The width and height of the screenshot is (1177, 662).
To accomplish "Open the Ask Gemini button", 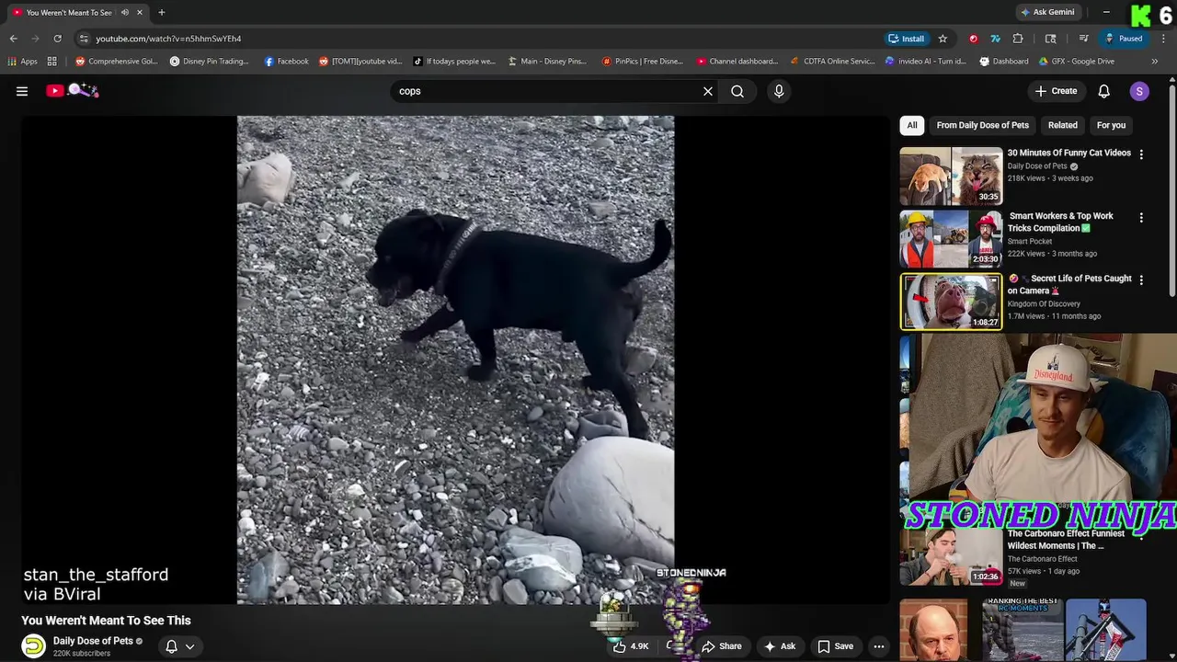I will (x=1046, y=12).
